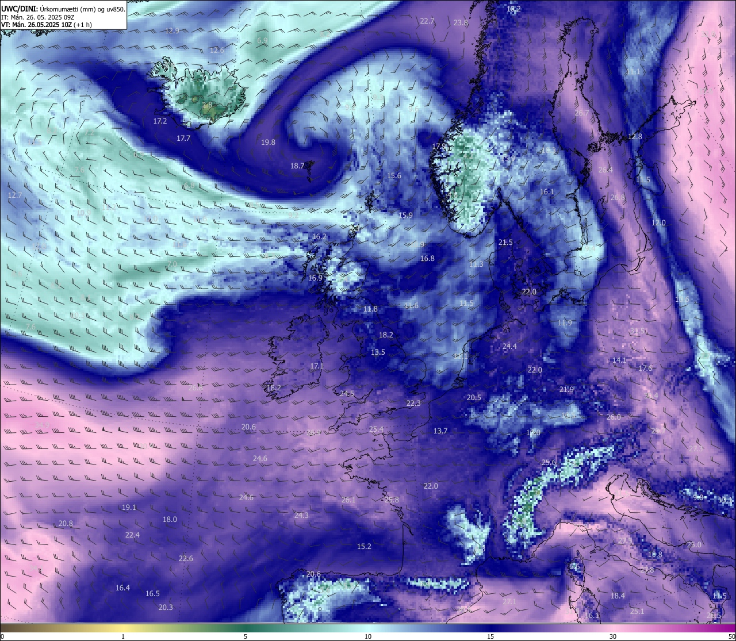Click the 18.4 value near Italy

618,596
